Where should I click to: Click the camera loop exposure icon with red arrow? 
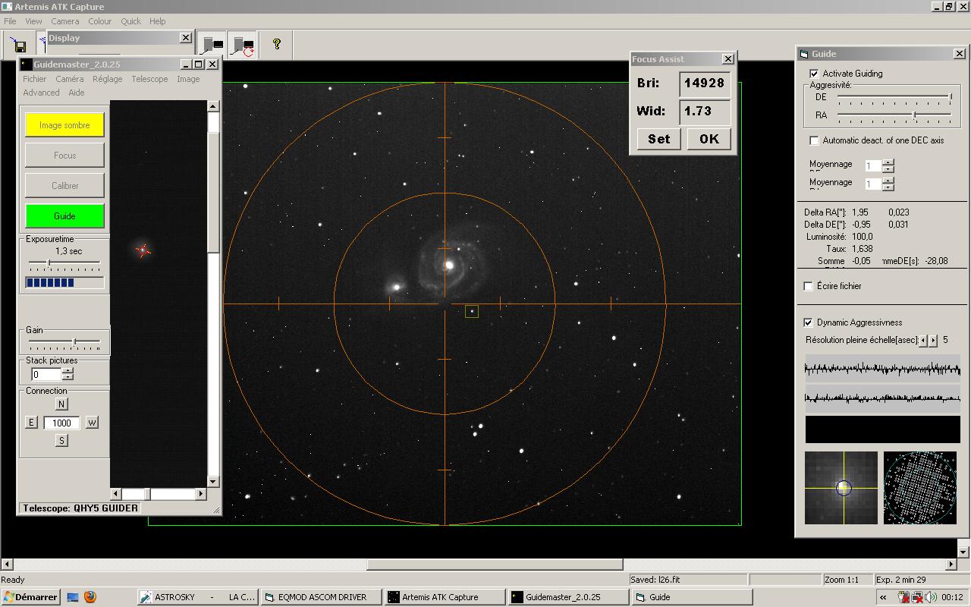(243, 44)
